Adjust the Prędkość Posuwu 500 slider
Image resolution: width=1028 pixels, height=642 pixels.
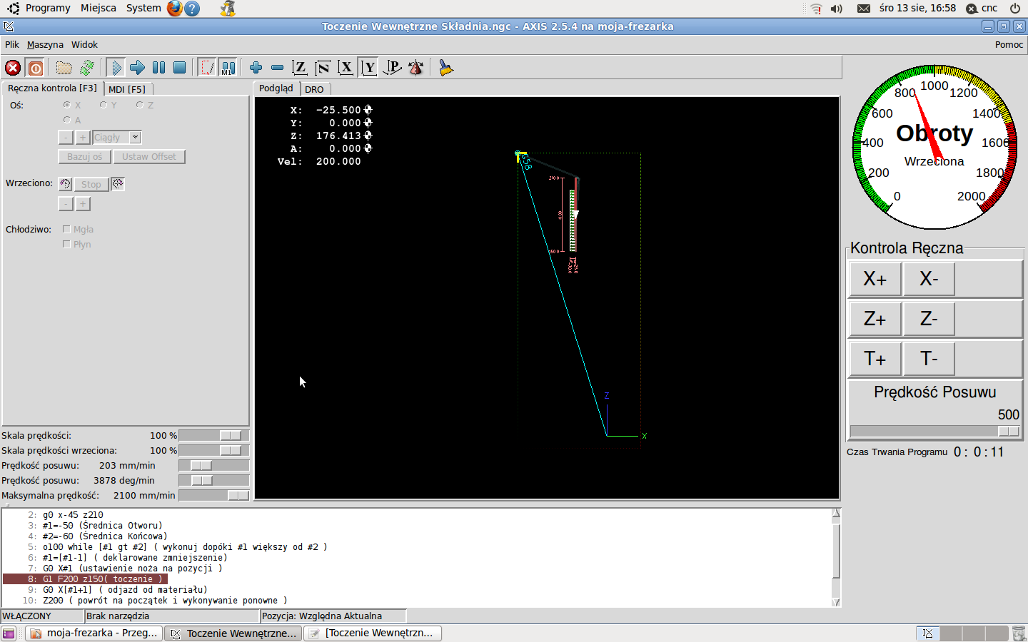[935, 431]
